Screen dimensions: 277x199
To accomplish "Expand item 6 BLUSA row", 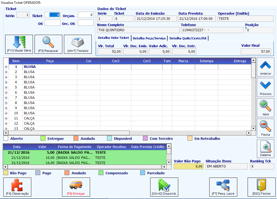I will click(6, 93).
